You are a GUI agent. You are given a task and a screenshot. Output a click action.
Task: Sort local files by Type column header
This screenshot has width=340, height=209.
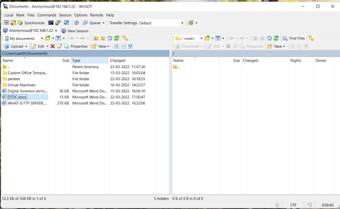(90, 60)
